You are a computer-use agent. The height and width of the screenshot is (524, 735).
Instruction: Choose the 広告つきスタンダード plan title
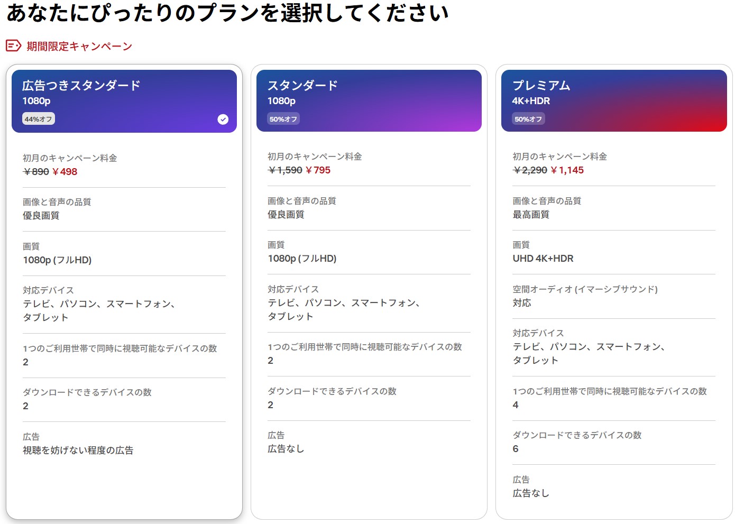pos(81,86)
